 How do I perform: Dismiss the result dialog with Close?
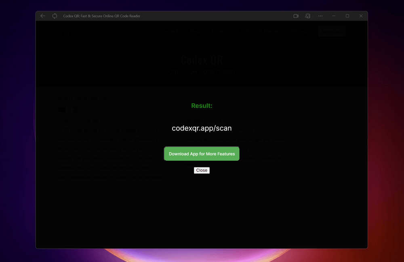coord(202,170)
